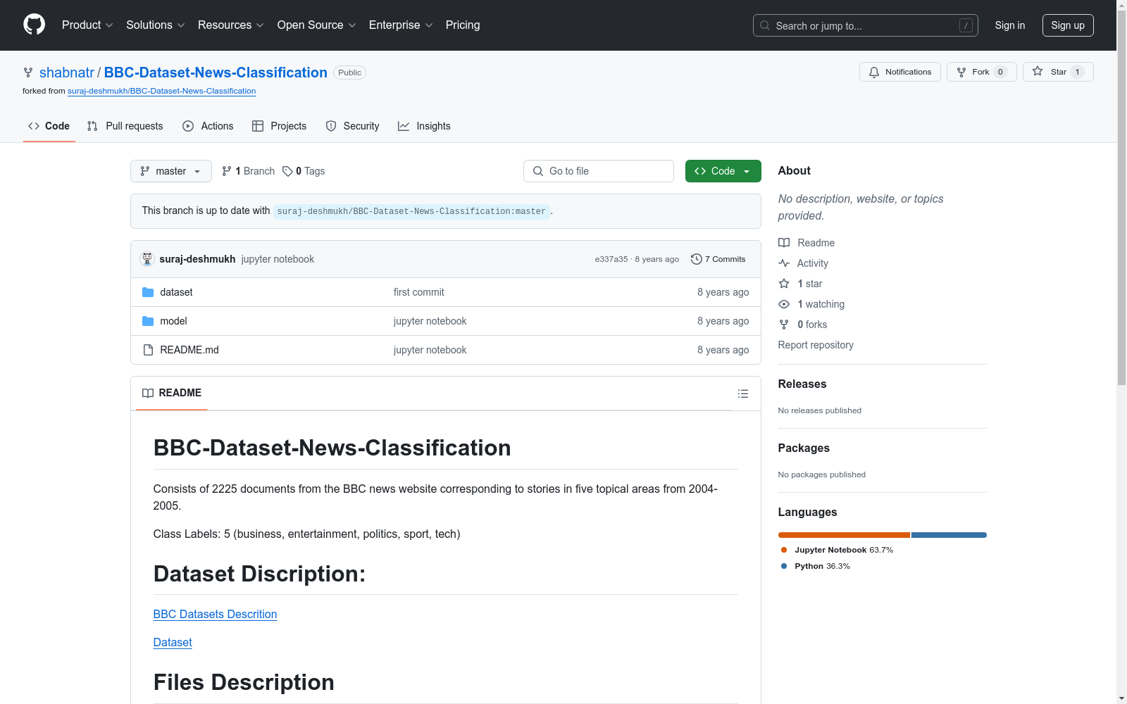Open the GitHub homepage logo

click(x=34, y=25)
